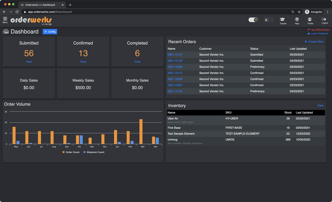
Task: Open order ABC-10127 link
Action: pyautogui.click(x=175, y=55)
